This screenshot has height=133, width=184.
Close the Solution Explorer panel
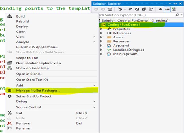[180, 3]
